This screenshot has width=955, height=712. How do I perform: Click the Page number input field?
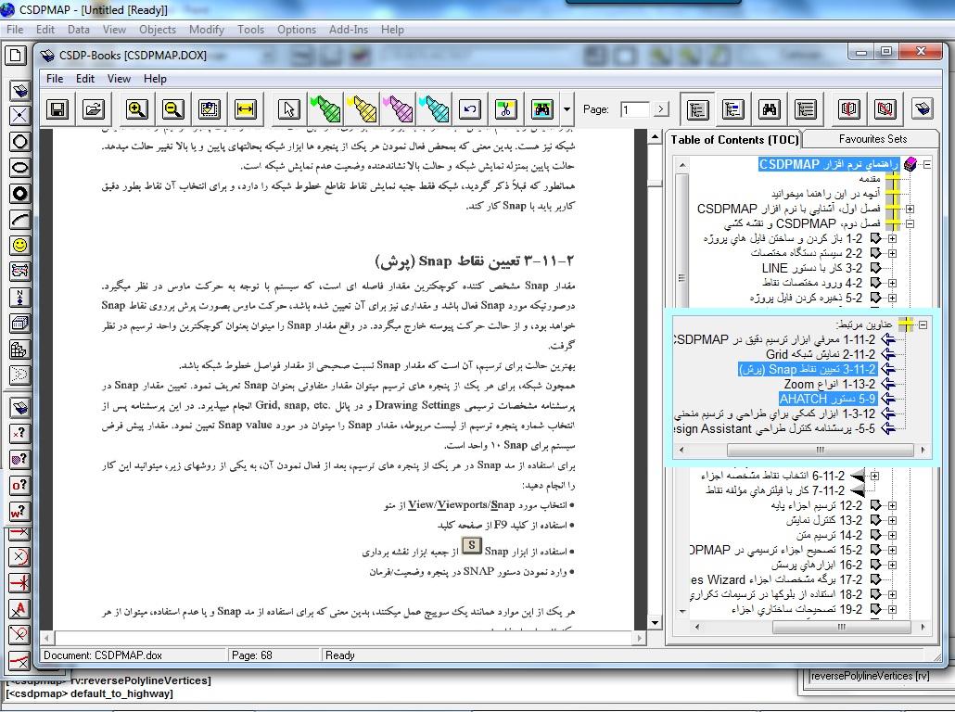[x=634, y=109]
